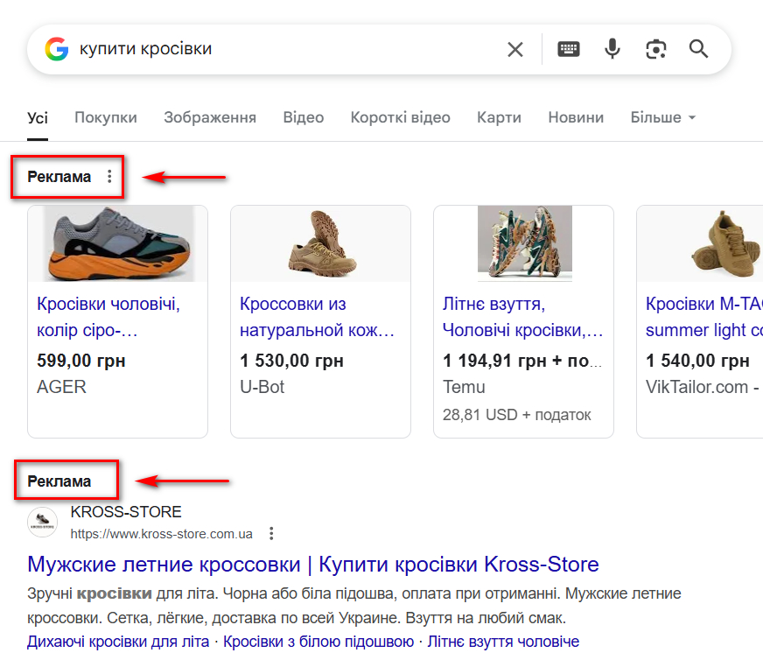
Task: Open the Короткі відео tab
Action: pyautogui.click(x=400, y=117)
